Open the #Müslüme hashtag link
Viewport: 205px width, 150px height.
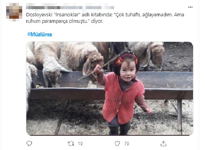(x=39, y=34)
